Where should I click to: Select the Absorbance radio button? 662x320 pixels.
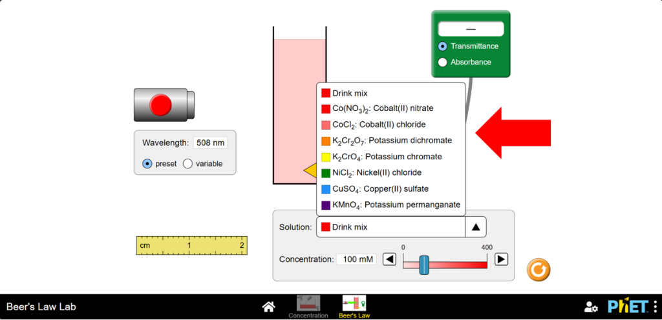click(442, 63)
